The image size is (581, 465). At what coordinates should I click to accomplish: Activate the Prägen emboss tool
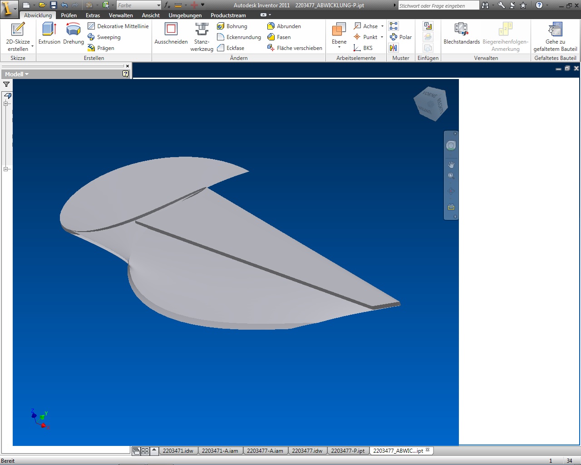[x=101, y=48]
